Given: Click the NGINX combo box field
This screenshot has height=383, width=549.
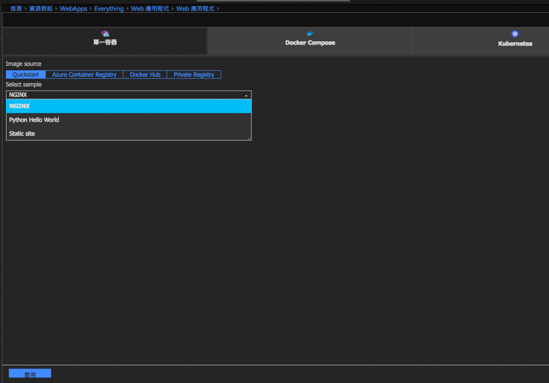Looking at the screenshot, I should click(x=129, y=95).
